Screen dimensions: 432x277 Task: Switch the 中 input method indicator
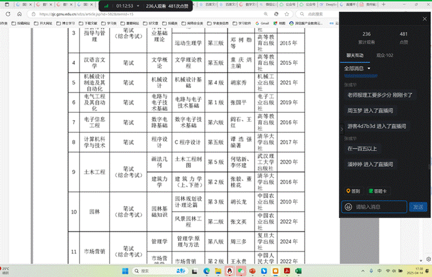pos(380,271)
